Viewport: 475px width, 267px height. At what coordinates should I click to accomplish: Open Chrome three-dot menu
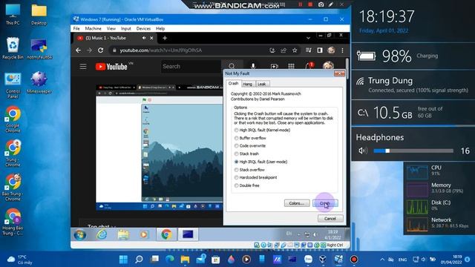coord(343,50)
